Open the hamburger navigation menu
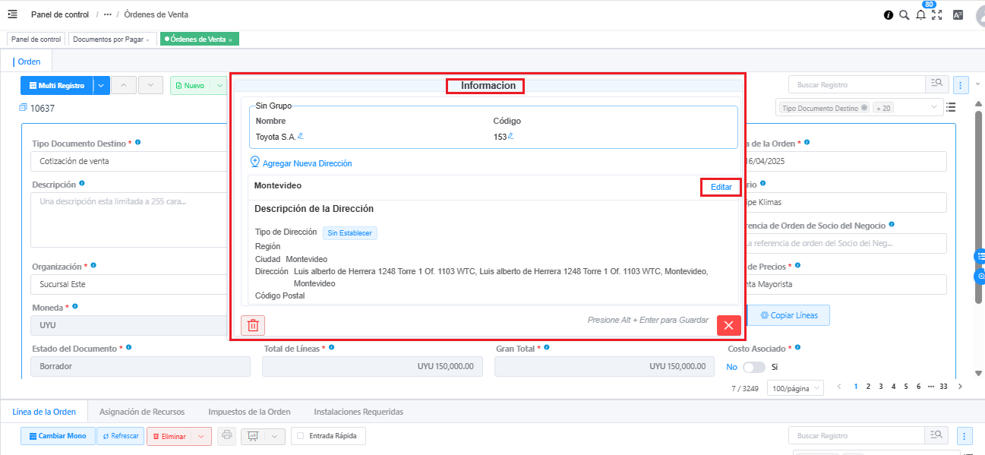Screen dimensions: 985x455 [x=12, y=14]
